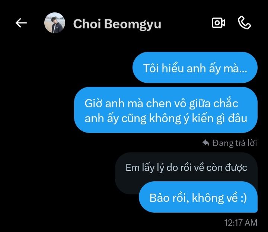
Task: Click the reply arrow icon beside "Đang trả lời"
Action: [x=206, y=143]
